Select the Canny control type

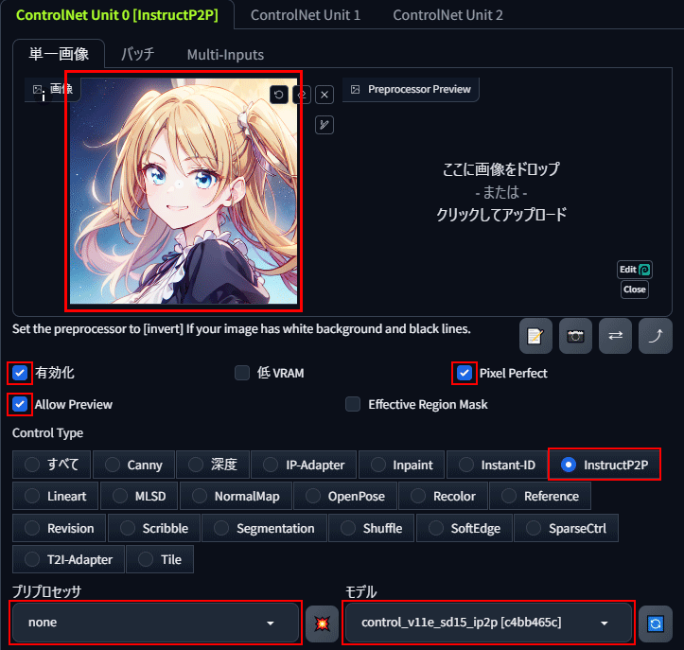(133, 465)
